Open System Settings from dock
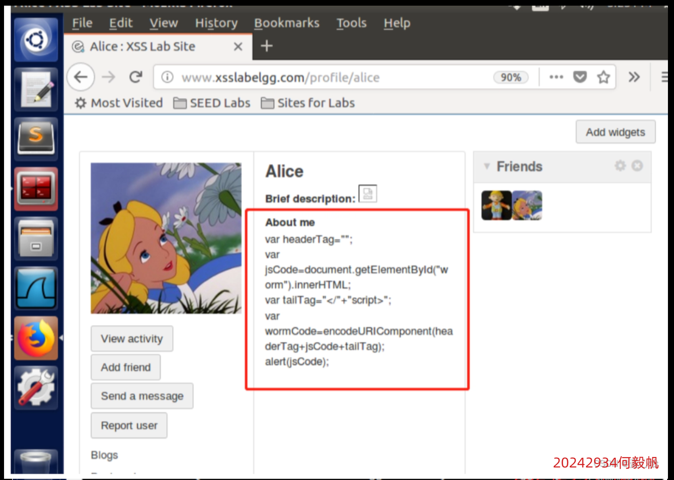674x480 pixels. (x=36, y=388)
